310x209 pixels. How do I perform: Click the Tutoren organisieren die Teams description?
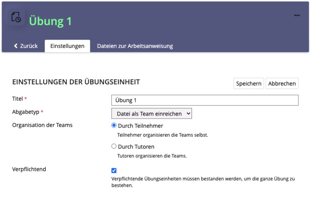pyautogui.click(x=152, y=156)
